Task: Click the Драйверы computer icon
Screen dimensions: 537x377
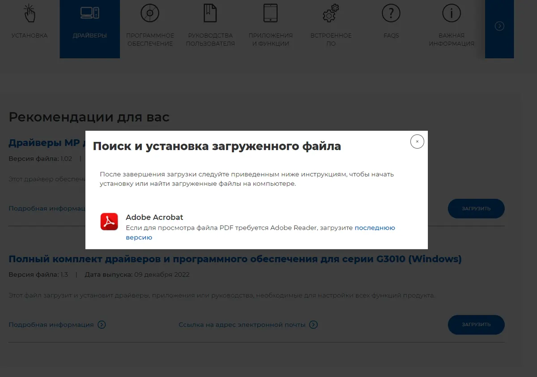Action: [89, 13]
